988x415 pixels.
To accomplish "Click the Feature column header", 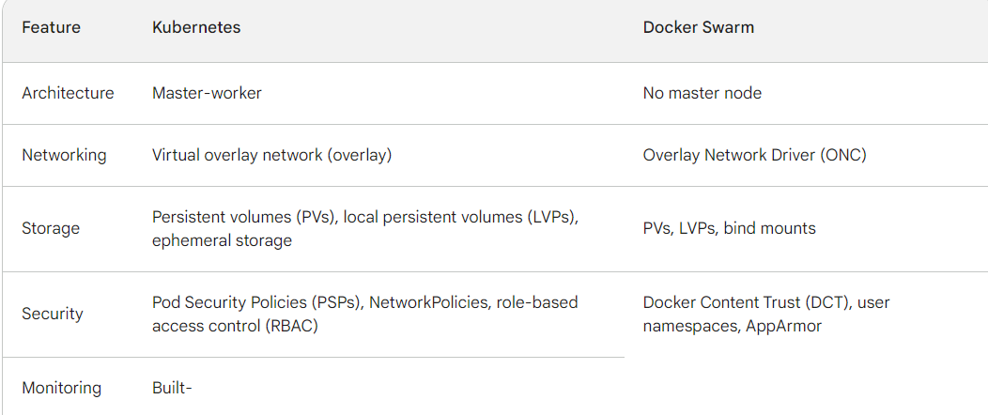I will pyautogui.click(x=51, y=27).
